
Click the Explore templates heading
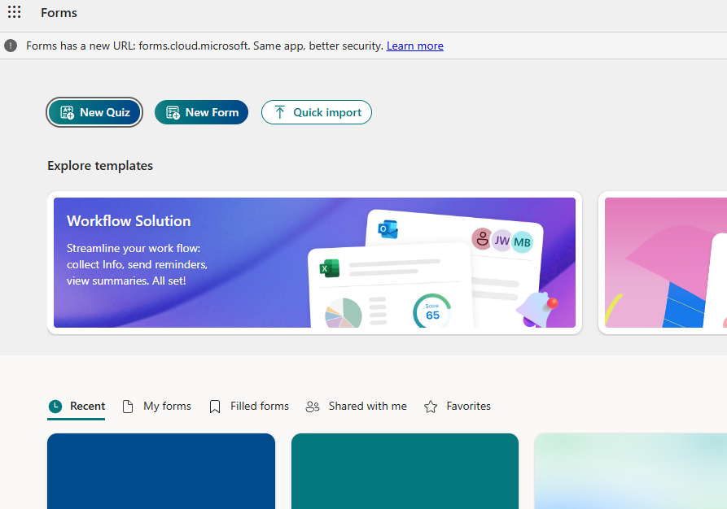pyautogui.click(x=100, y=166)
